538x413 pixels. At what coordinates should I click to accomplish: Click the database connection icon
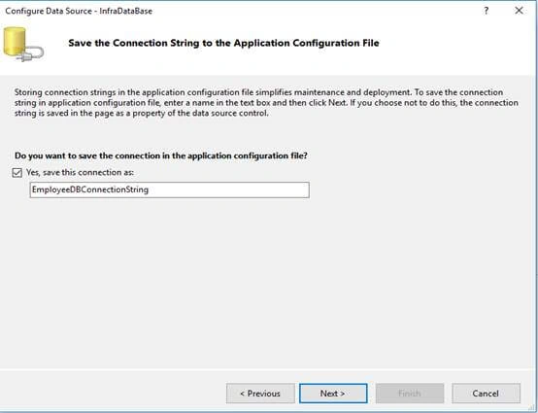23,45
